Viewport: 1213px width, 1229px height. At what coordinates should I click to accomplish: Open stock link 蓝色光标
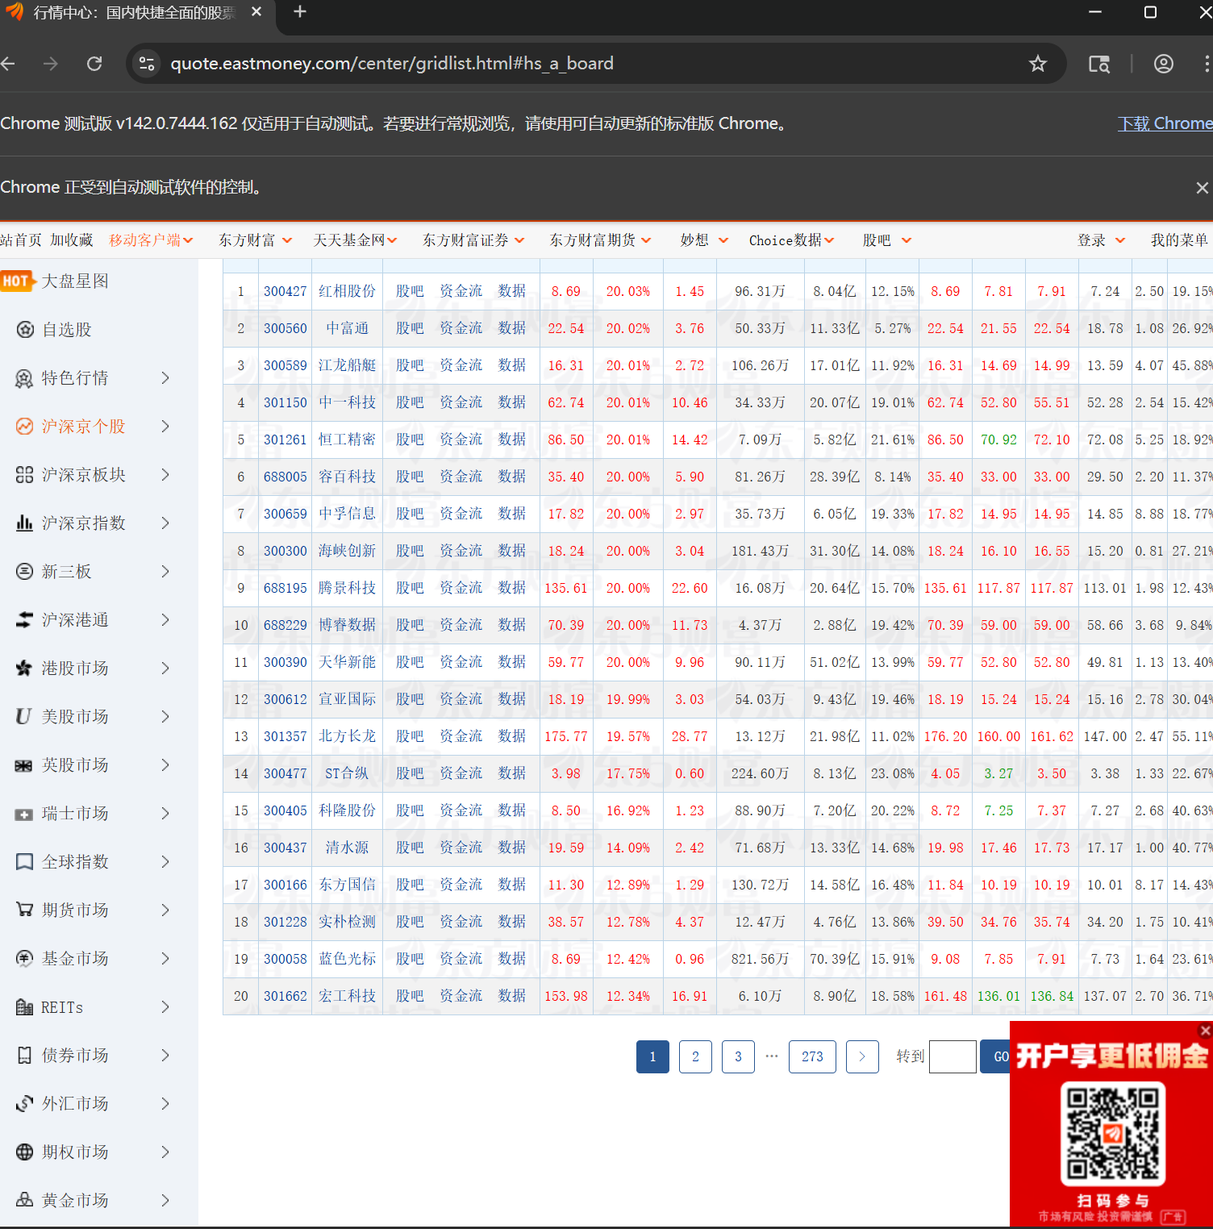tap(347, 959)
